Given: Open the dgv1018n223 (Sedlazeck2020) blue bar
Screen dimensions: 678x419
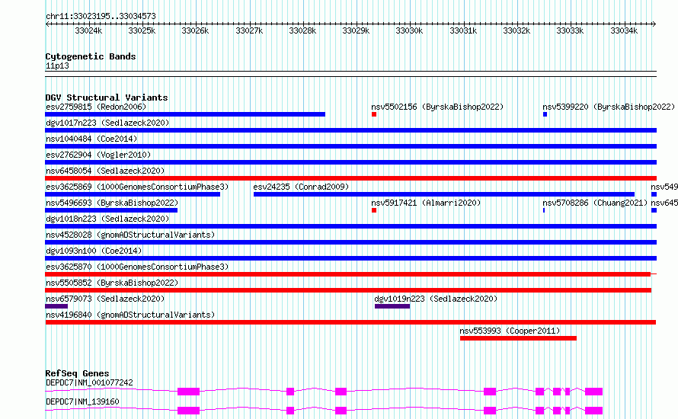Looking at the screenshot, I should coord(350,226).
